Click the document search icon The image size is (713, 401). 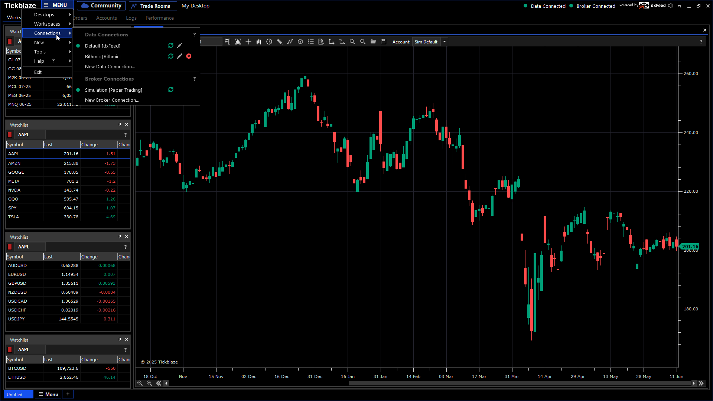pos(321,42)
